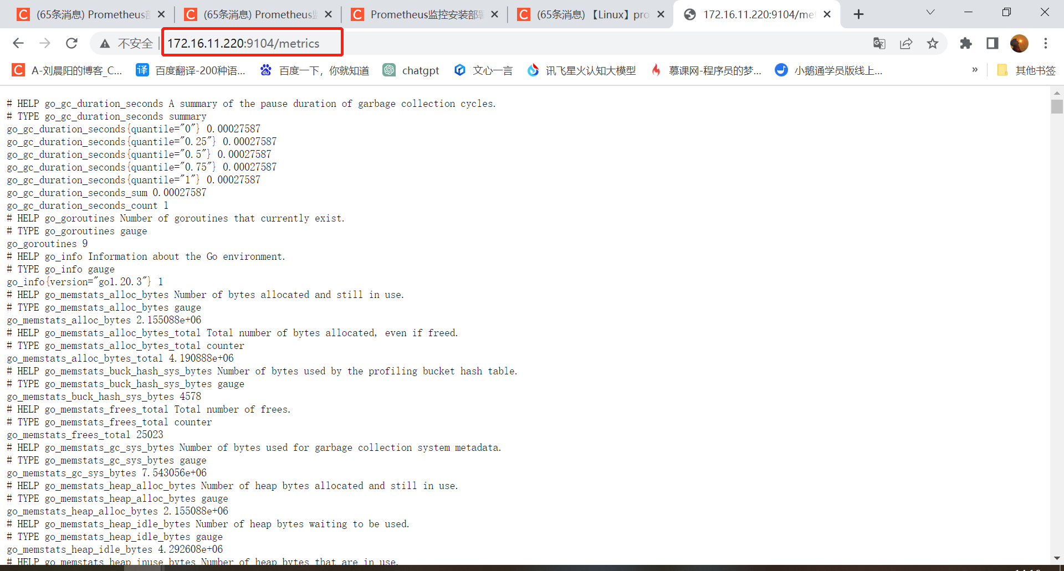Open the 小鹅通学员版 bookmark
Screen dimensions: 1064x571
click(828, 70)
